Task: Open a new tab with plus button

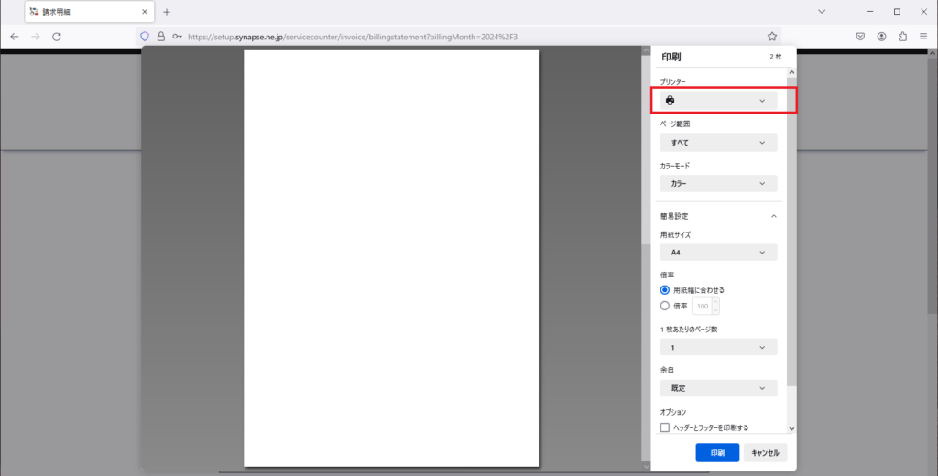Action: (167, 12)
